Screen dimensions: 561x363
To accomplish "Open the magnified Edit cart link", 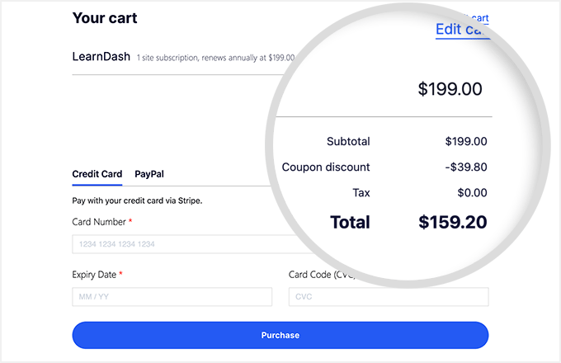I will tap(462, 30).
